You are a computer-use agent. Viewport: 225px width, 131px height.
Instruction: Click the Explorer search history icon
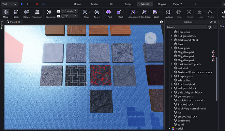point(209,27)
